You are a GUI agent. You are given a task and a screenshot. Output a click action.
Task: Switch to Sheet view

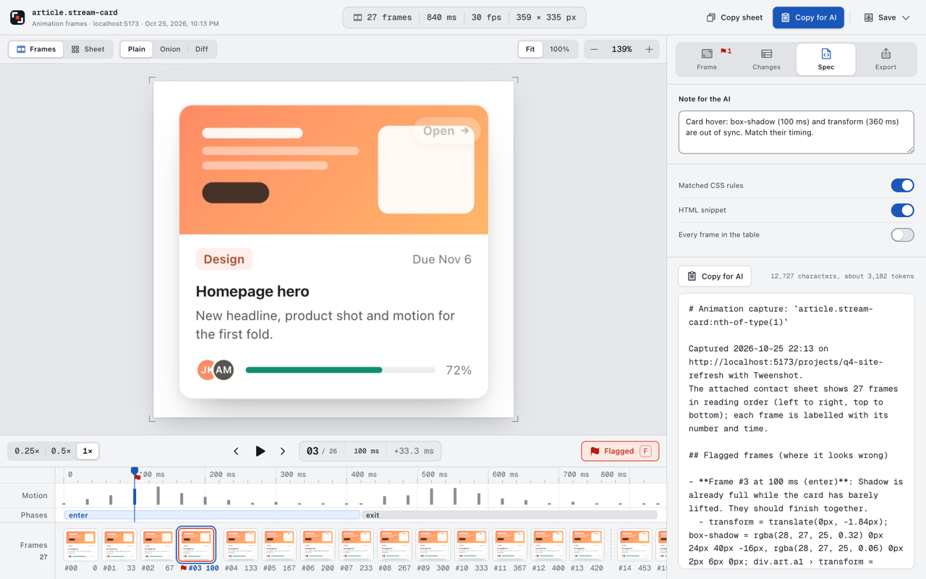[88, 49]
